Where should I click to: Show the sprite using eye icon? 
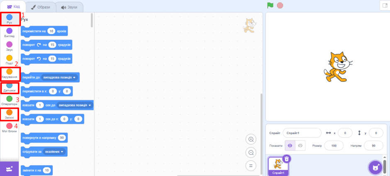[290, 145]
